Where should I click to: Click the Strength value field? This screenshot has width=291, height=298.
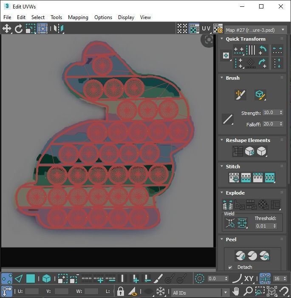point(271,112)
